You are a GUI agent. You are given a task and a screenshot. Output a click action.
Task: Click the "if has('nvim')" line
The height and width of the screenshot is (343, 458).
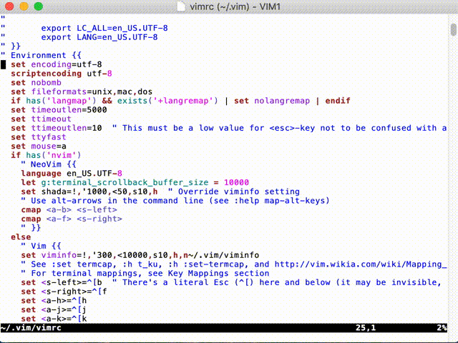coord(46,155)
